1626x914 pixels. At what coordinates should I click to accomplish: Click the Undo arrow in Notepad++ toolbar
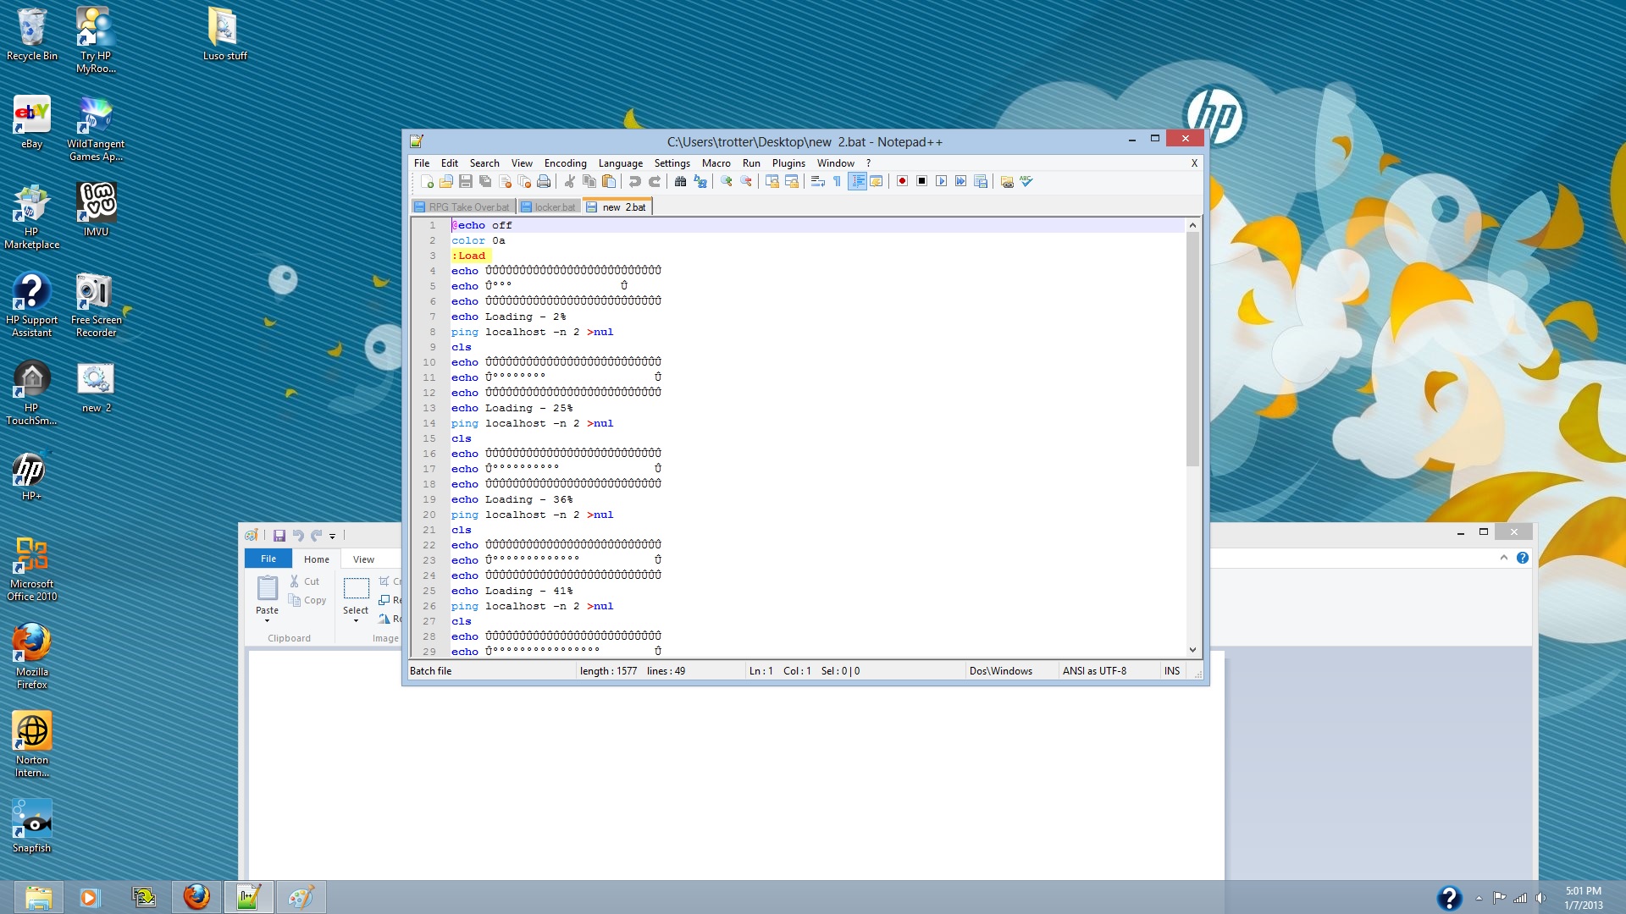point(635,181)
